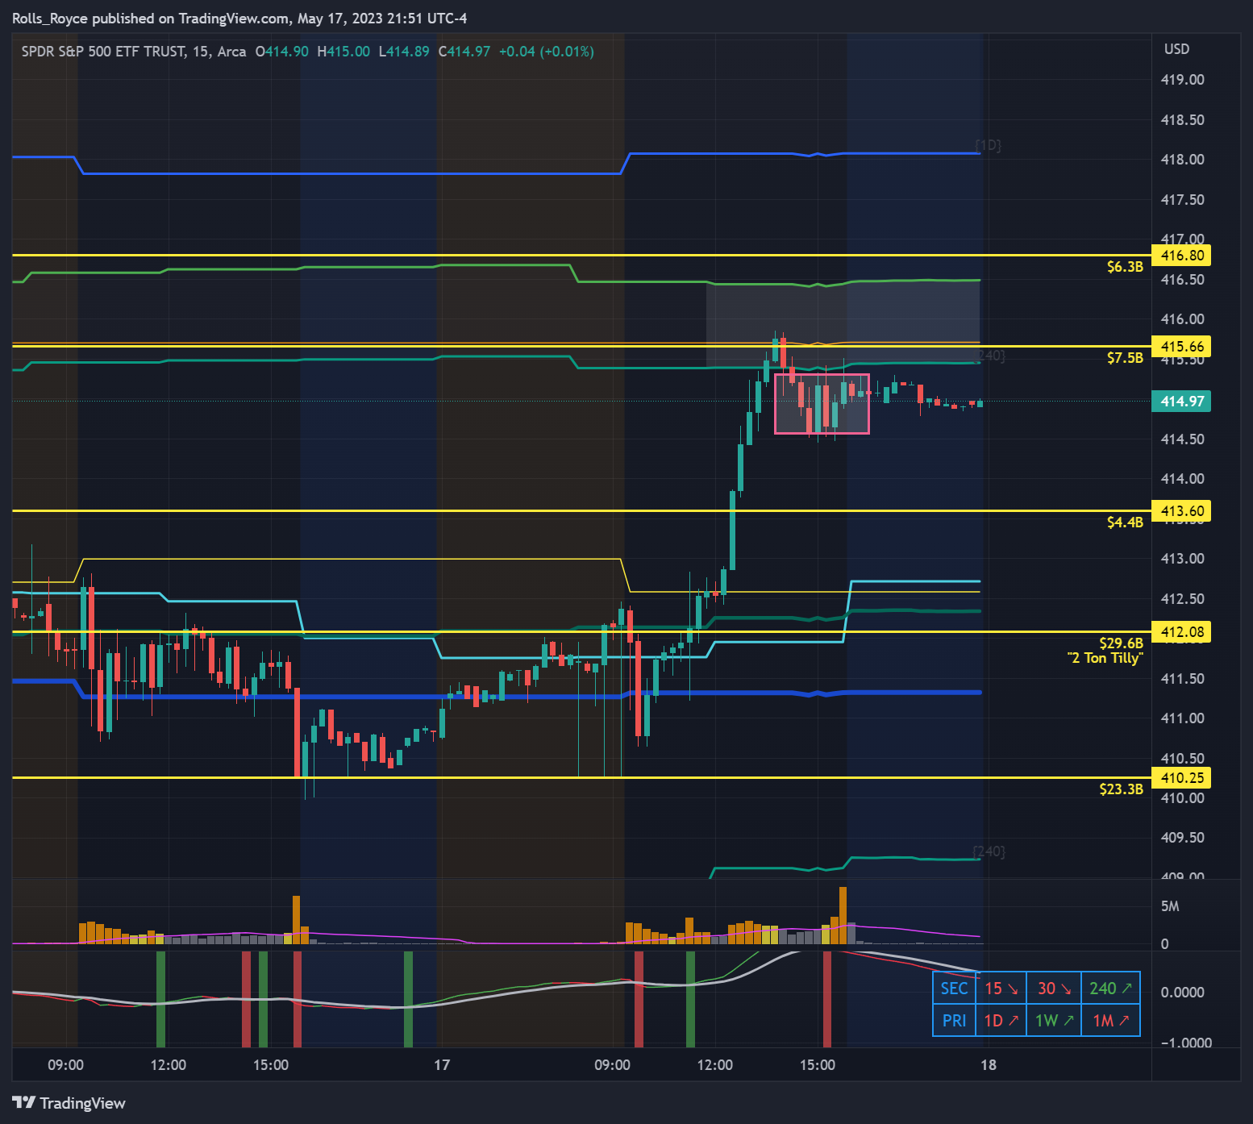1253x1124 pixels.
Task: Click the "2 Ton Tilly" annotation
Action: (1105, 658)
